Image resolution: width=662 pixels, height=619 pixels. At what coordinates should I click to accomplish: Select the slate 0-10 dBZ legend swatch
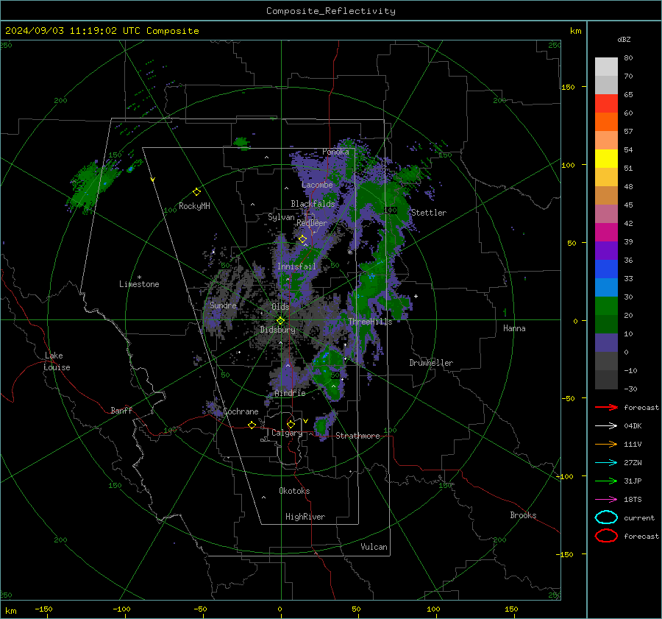pyautogui.click(x=606, y=343)
